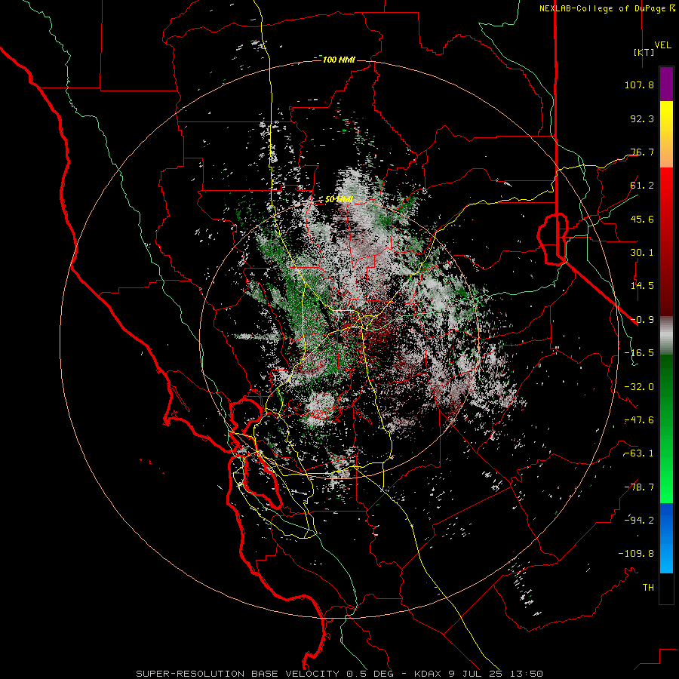Click the -0.9 legend value
Screen dimensions: 679x679
coord(642,320)
